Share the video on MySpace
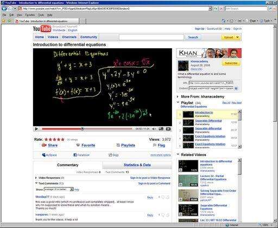This screenshot has width=278, height=228. tap(49, 155)
